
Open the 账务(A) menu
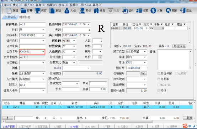[86, 5]
